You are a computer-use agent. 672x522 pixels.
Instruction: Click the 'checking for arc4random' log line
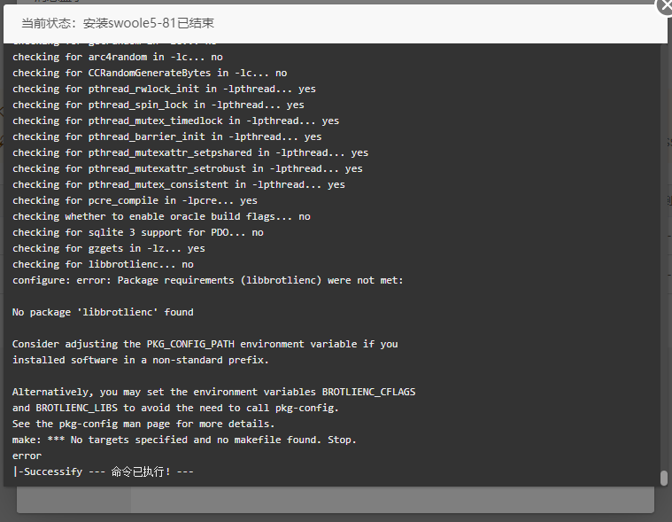pyautogui.click(x=118, y=57)
